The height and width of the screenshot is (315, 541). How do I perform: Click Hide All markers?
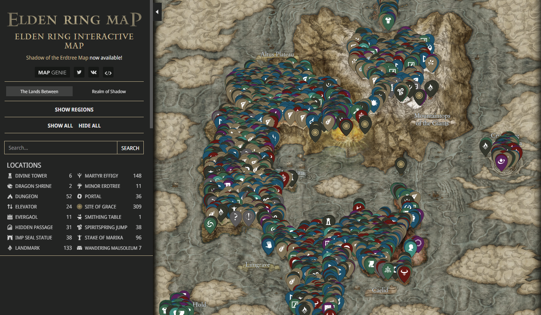[x=89, y=126]
